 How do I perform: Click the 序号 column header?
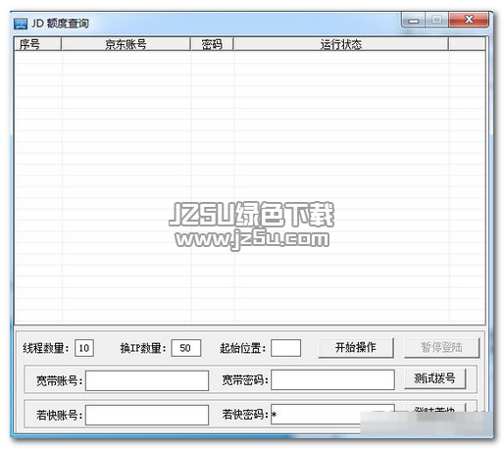37,44
